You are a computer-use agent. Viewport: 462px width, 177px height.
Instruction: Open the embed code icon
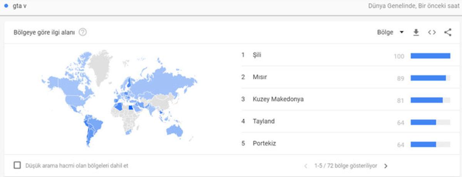[432, 32]
